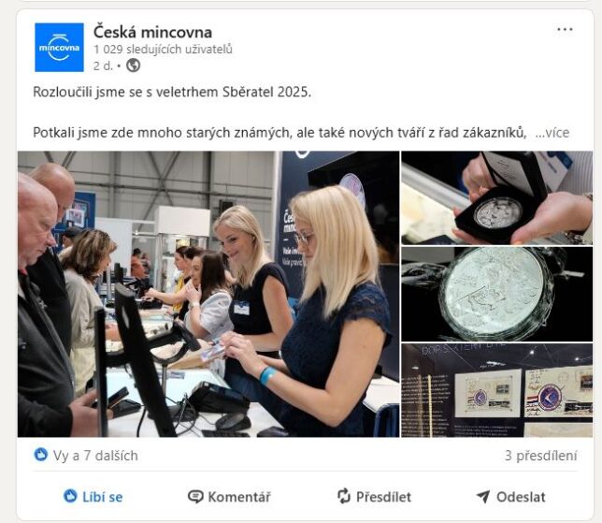Click the globe visibility icon
This screenshot has height=523, width=602.
click(x=134, y=65)
